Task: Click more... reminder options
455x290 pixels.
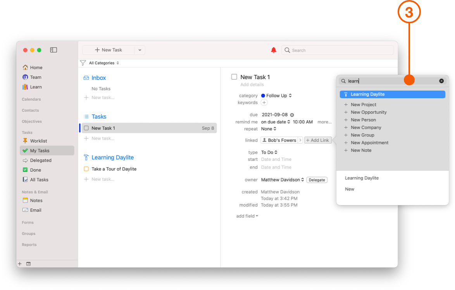Action: (324, 122)
